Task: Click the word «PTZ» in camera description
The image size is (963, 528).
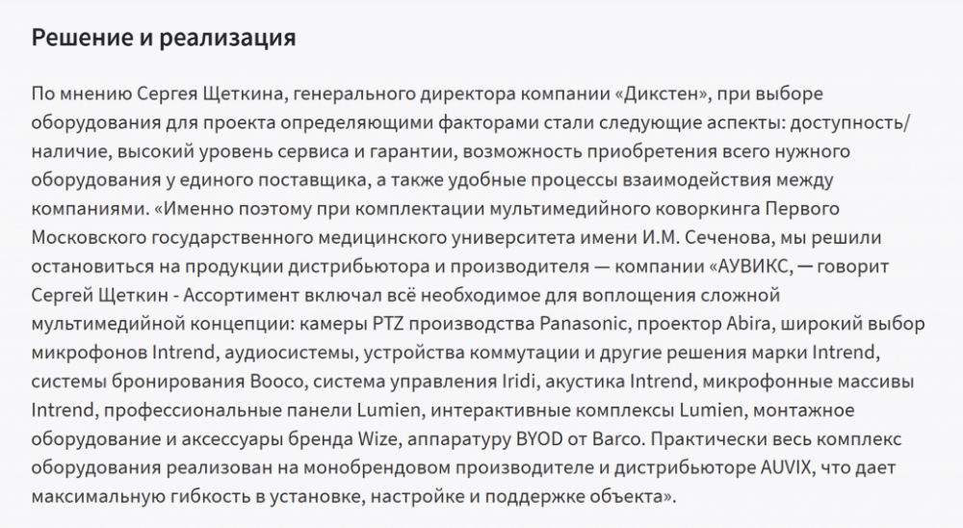Action: pyautogui.click(x=388, y=324)
